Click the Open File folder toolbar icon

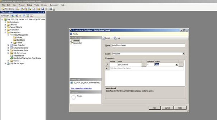(x=39, y=9)
